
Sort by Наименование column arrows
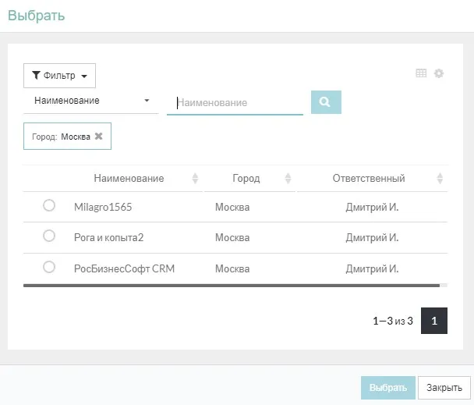coord(195,179)
